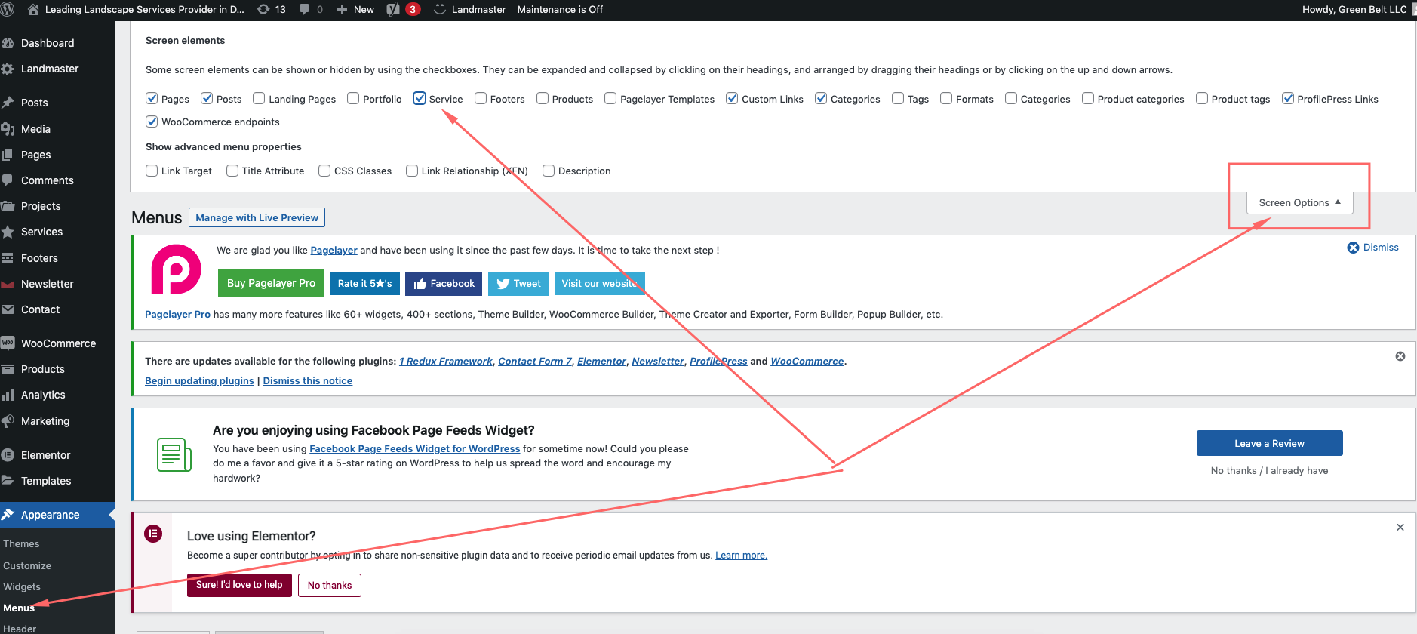Click the Projects folder icon in sidebar
Image resolution: width=1417 pixels, height=634 pixels.
coord(8,206)
